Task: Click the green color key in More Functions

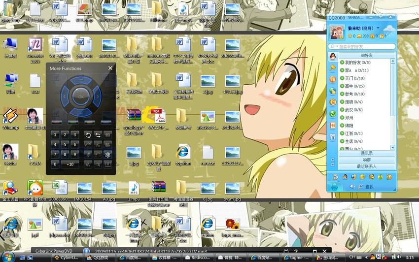Action: tap(73, 122)
